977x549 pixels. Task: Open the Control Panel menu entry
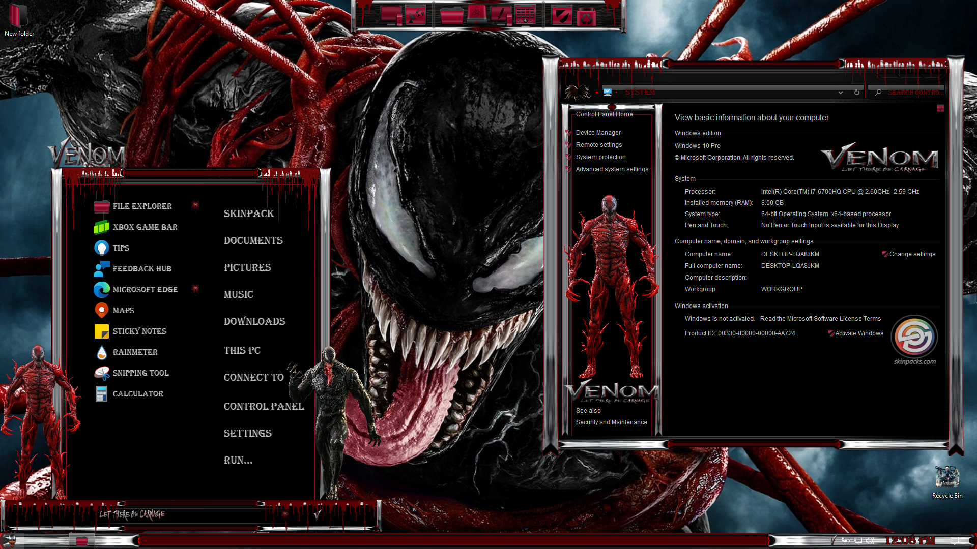tap(264, 406)
